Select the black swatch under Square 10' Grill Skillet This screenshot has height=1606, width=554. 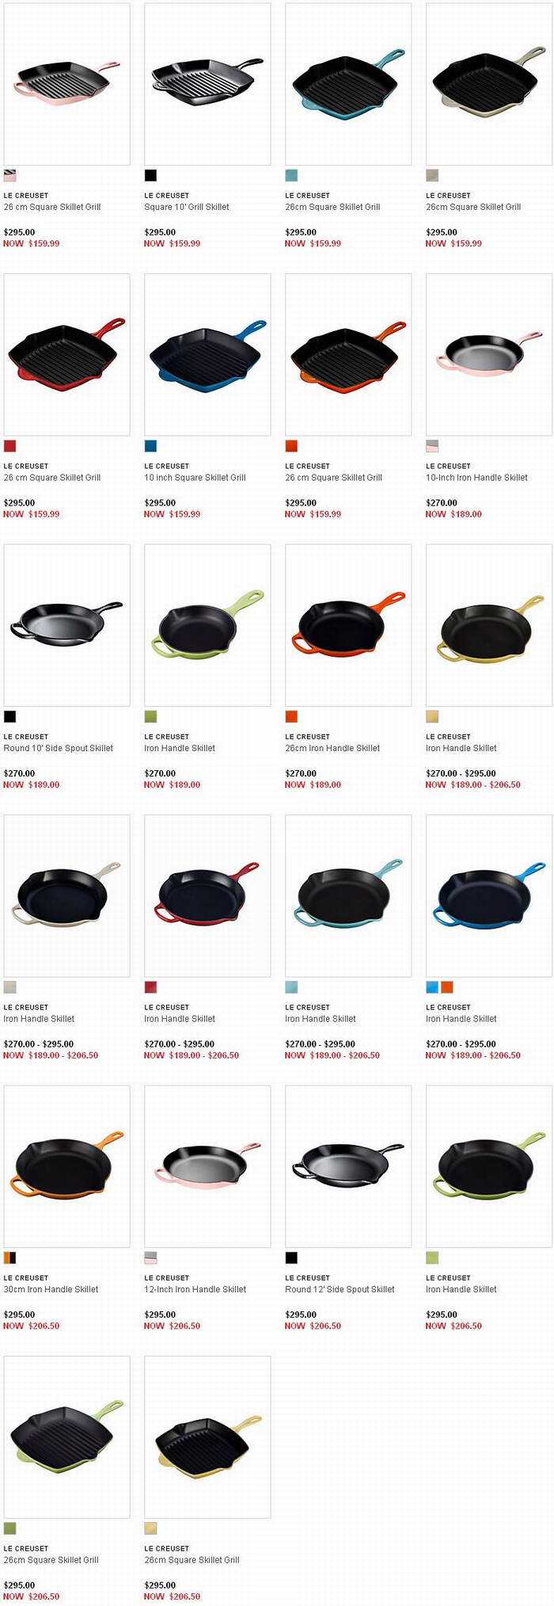pos(150,176)
